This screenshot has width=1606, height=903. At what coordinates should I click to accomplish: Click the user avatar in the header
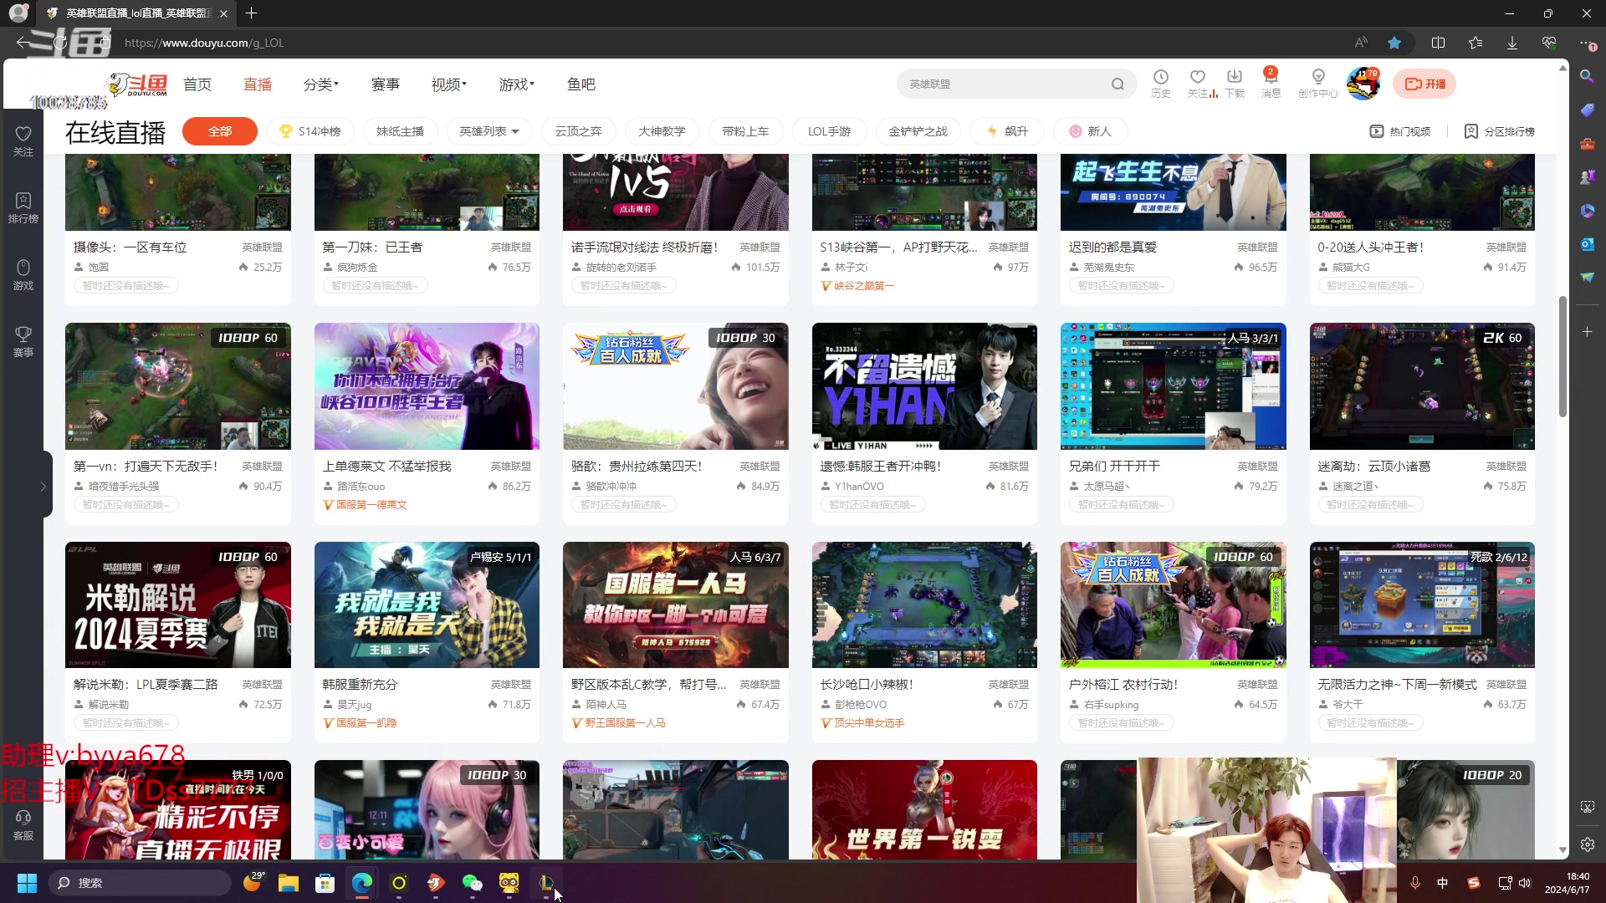pos(1363,84)
